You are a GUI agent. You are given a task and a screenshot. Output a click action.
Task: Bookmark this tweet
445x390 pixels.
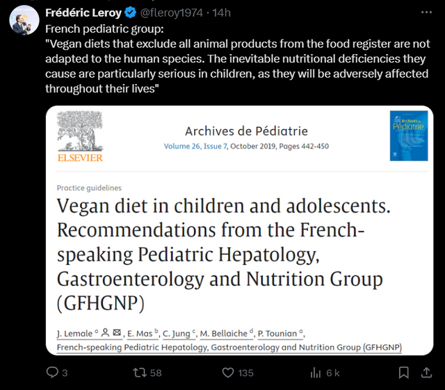[x=403, y=373]
